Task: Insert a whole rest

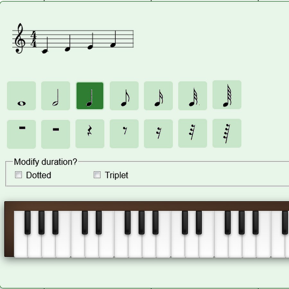Action: pos(22,134)
